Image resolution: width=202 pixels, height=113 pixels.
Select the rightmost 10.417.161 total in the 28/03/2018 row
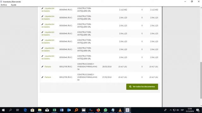154,67
